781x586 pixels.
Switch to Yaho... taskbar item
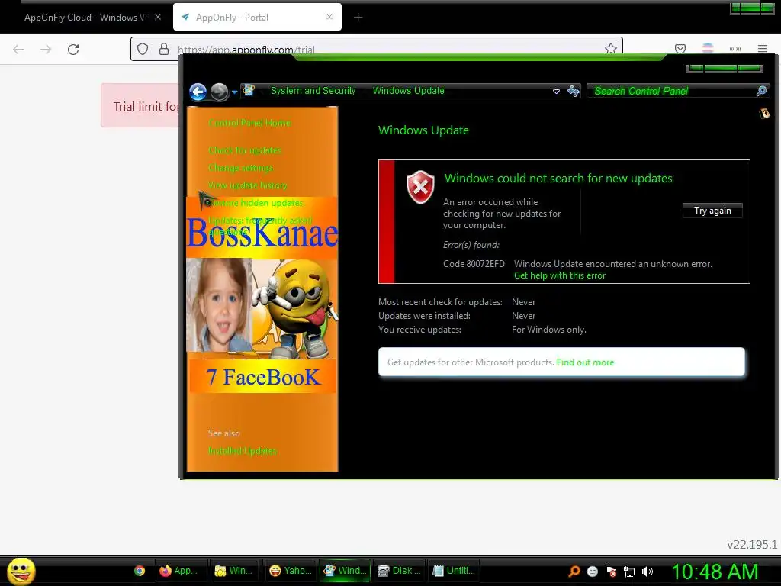pos(290,571)
